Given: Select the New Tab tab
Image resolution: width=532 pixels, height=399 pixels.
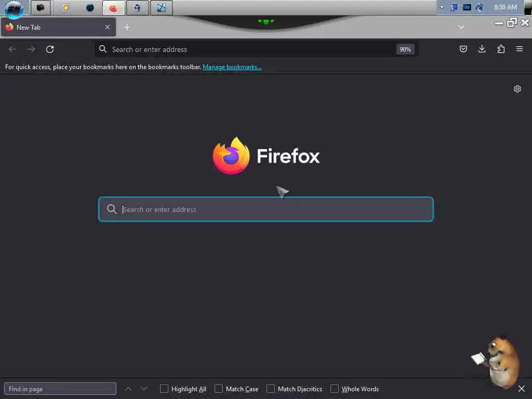Looking at the screenshot, I should (x=58, y=27).
